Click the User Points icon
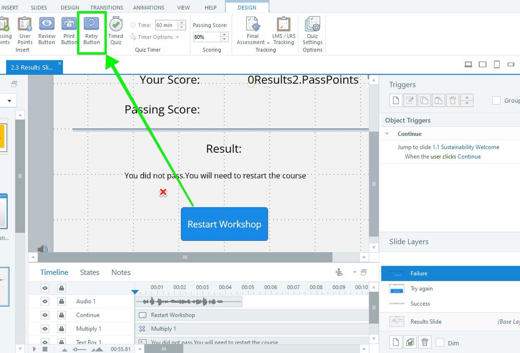 [24, 31]
